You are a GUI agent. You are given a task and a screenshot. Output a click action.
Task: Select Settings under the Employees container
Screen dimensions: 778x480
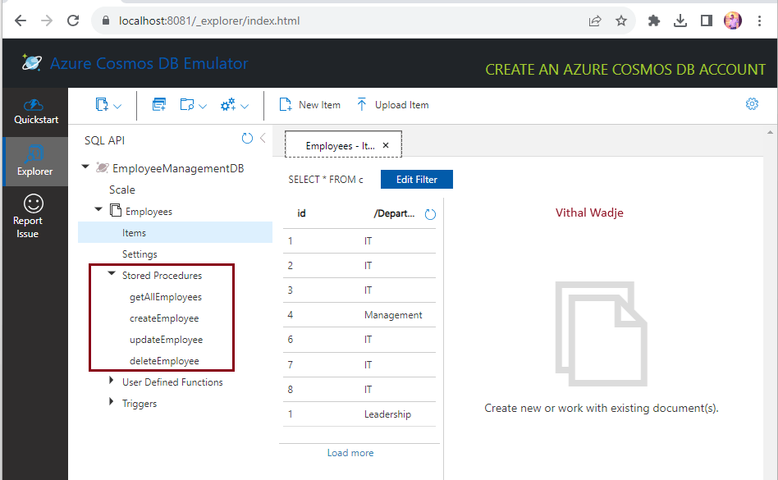click(x=140, y=254)
